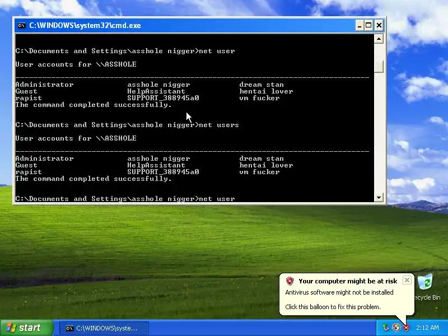Click 'HelpAssistant' in the first net user listing
Viewport: 448px width, 336px height.
[x=156, y=91]
